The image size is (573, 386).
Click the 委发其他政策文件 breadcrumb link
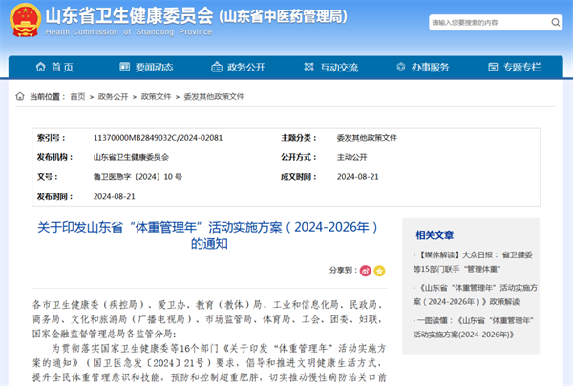tap(214, 97)
